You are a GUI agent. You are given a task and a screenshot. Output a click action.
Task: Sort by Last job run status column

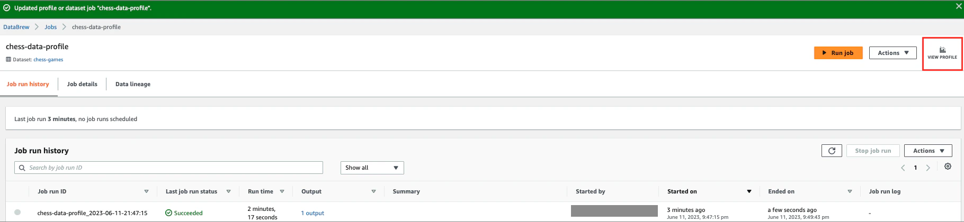(x=228, y=191)
